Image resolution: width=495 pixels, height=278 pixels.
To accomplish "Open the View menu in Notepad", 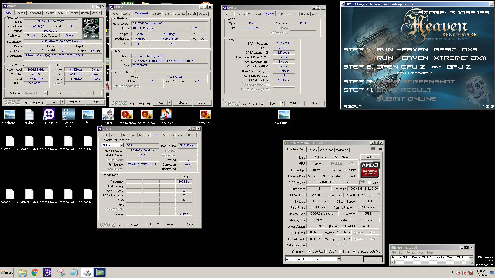I will [421, 253].
